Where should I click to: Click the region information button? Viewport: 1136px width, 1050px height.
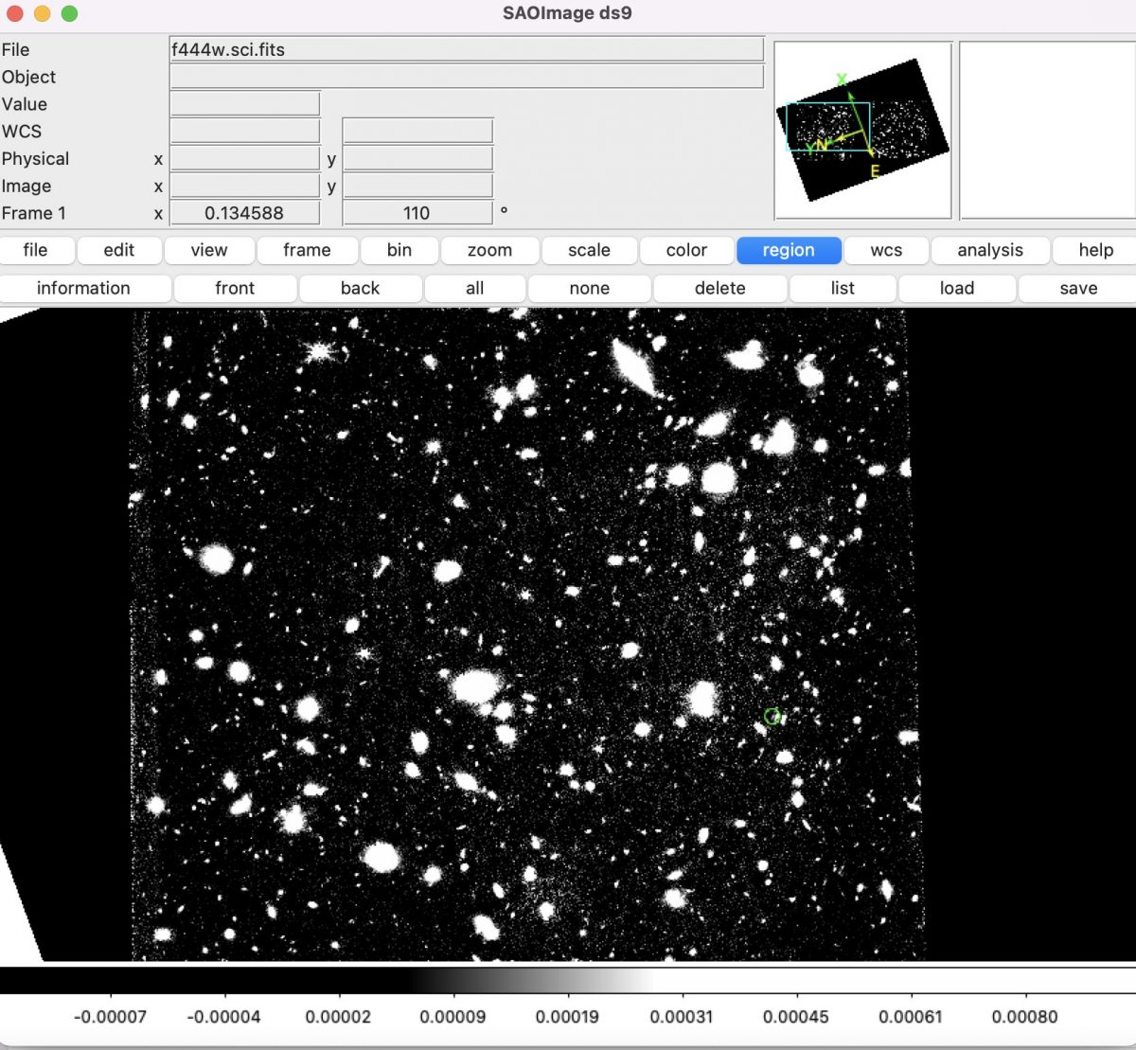click(83, 288)
